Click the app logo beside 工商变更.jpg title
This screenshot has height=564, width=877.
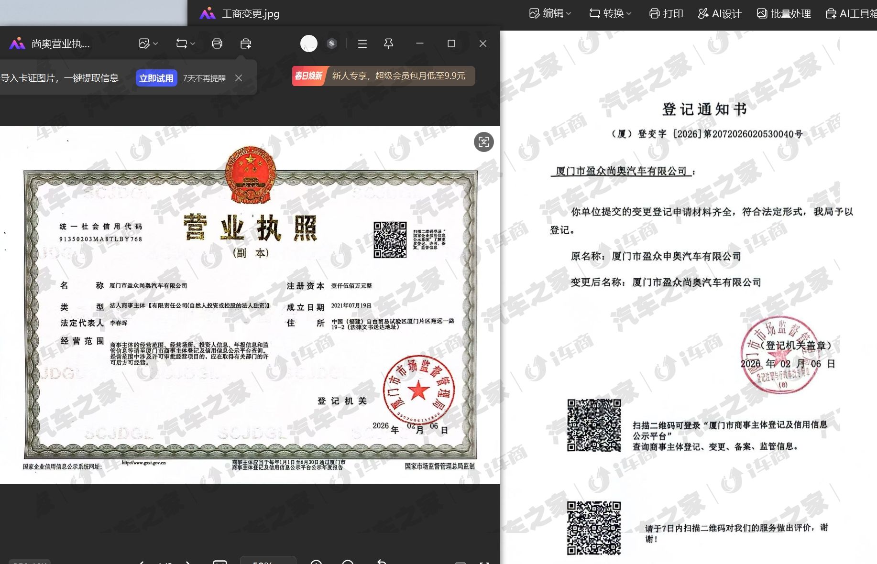pyautogui.click(x=208, y=13)
